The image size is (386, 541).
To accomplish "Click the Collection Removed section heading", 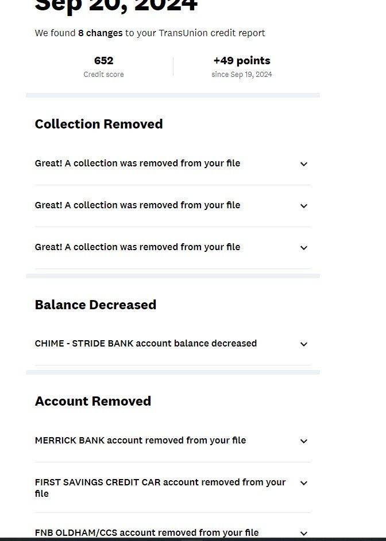I will point(99,124).
